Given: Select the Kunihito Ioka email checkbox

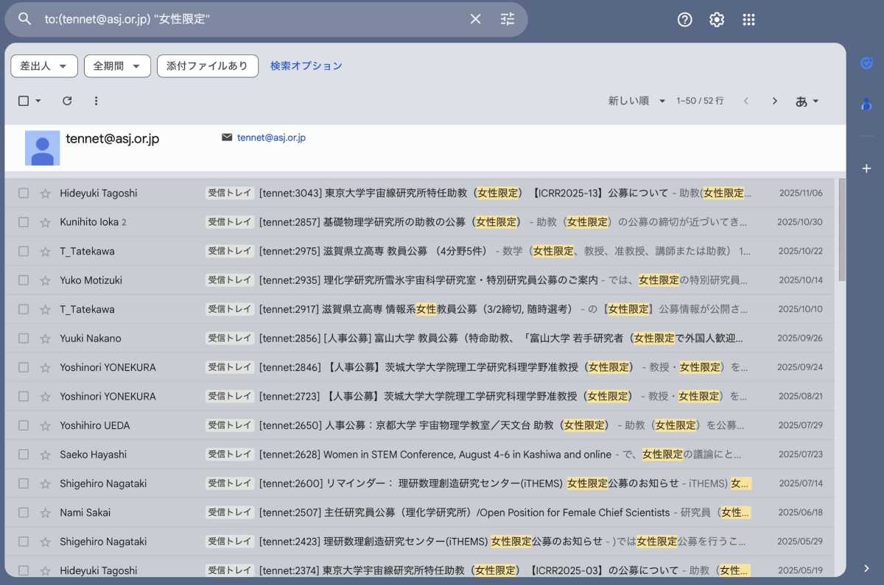Looking at the screenshot, I should [x=24, y=222].
